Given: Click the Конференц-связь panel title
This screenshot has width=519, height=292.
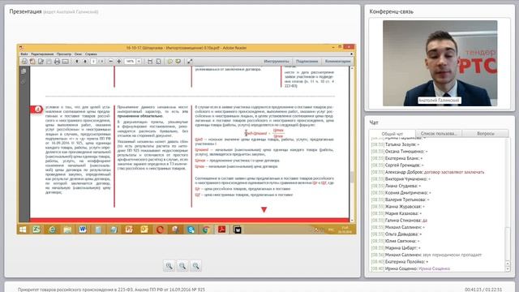Looking at the screenshot, I should point(391,11).
